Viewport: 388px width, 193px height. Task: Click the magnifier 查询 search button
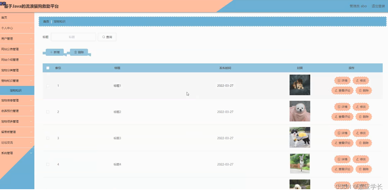click(x=107, y=37)
